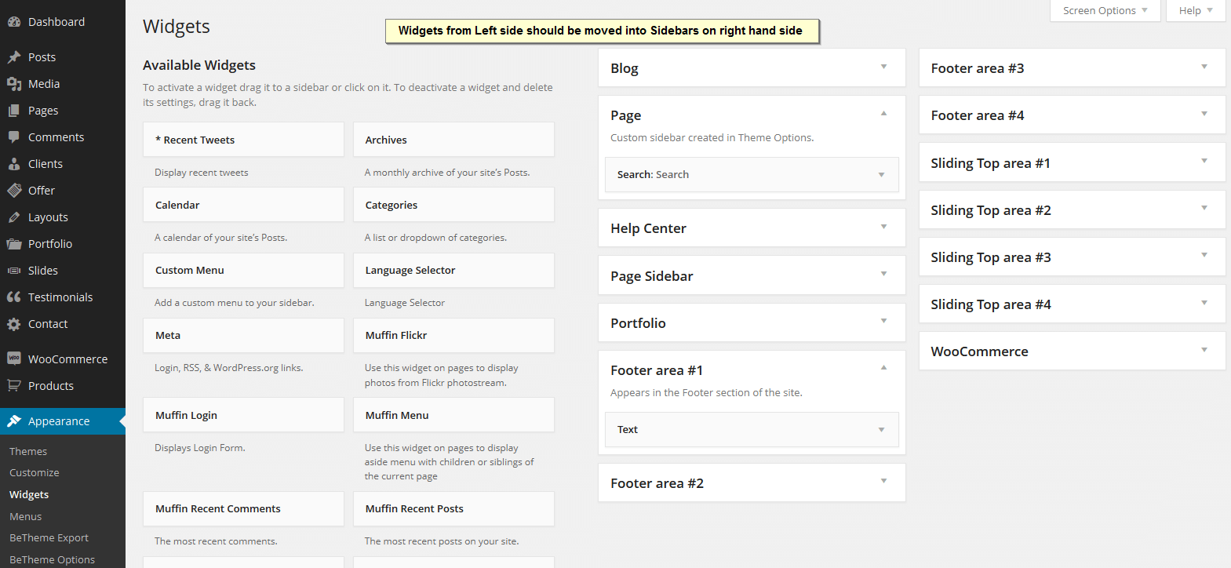The image size is (1231, 568).
Task: Open the Screen Options dropdown
Action: pyautogui.click(x=1105, y=11)
